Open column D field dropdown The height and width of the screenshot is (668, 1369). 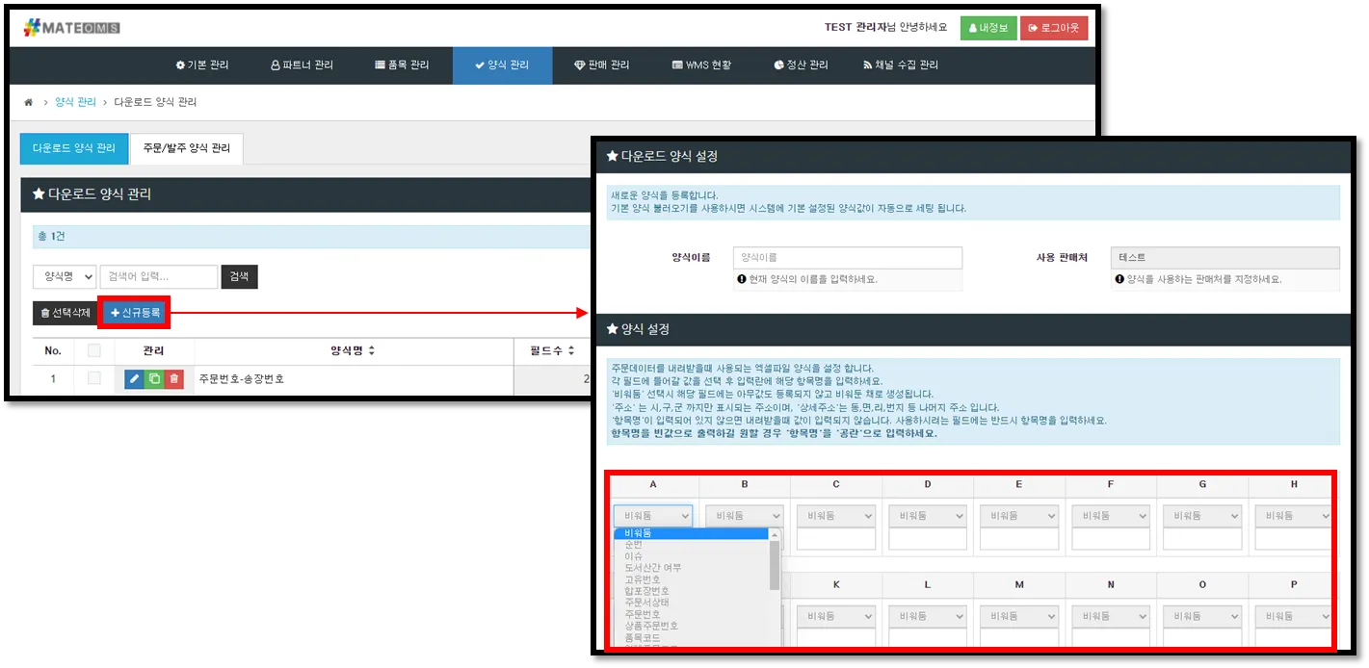click(x=927, y=516)
